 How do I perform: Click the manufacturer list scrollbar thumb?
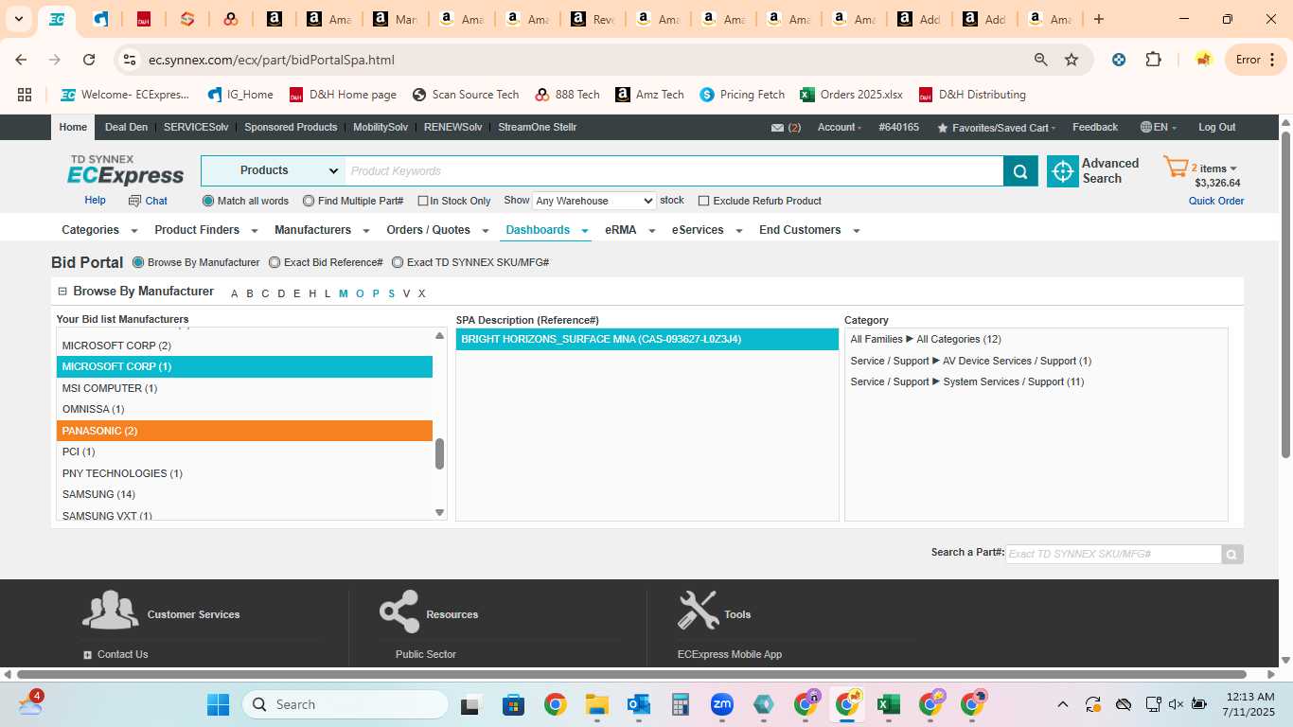coord(439,453)
